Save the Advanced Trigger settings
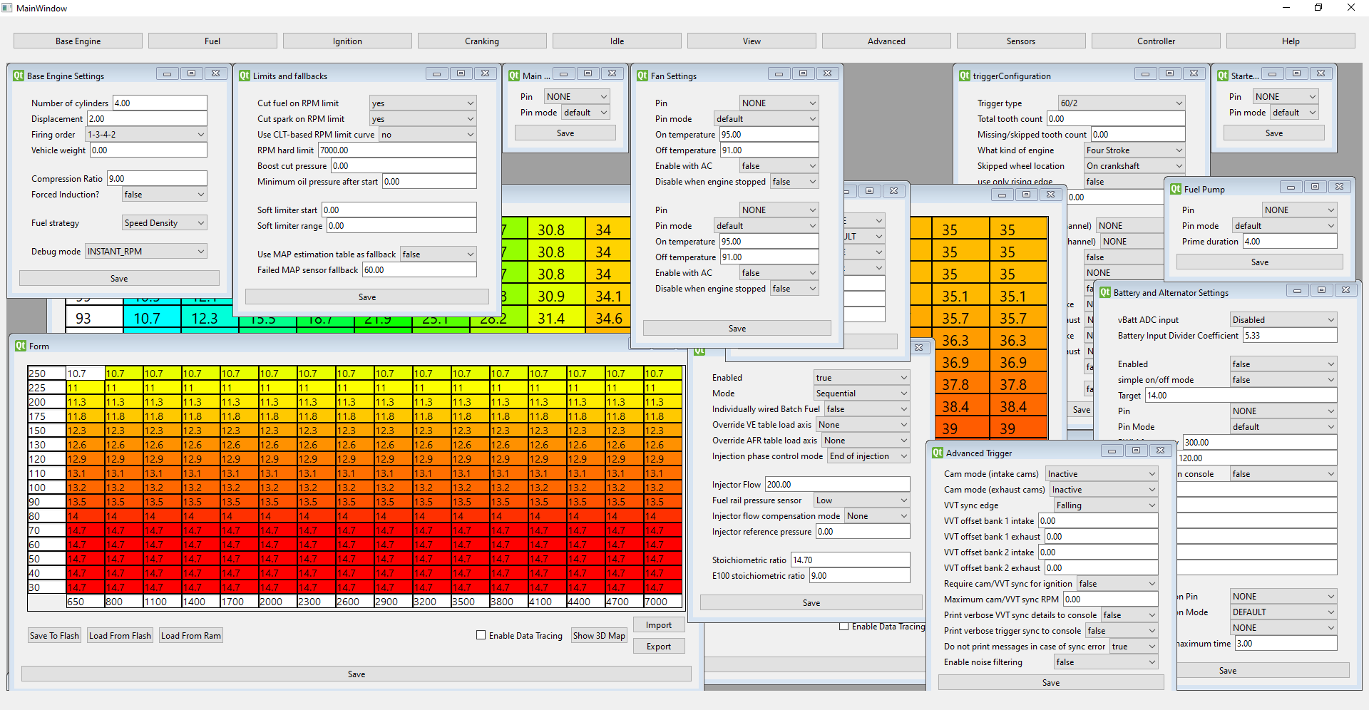1369x710 pixels. pyautogui.click(x=1051, y=683)
